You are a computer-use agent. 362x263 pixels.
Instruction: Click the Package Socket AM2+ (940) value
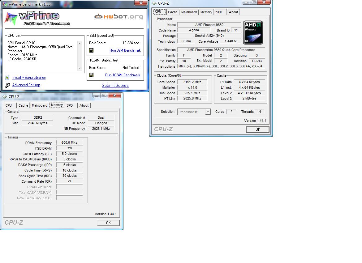[x=209, y=36]
